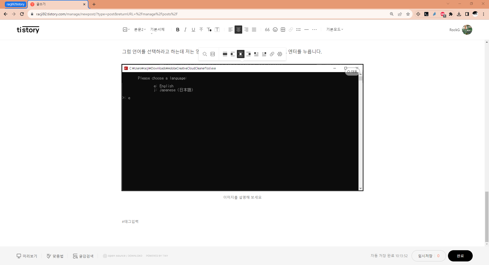The image size is (489, 265).
Task: Bookmark this page with star icon
Action: (408, 14)
